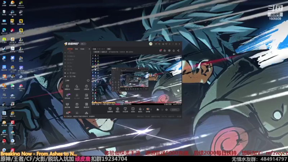The width and height of the screenshot is (288, 162).
Task: Click the share icon above the preview
Action: tap(178, 50)
